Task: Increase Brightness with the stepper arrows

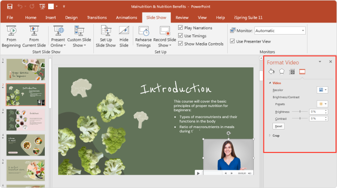Action: coord(326,110)
